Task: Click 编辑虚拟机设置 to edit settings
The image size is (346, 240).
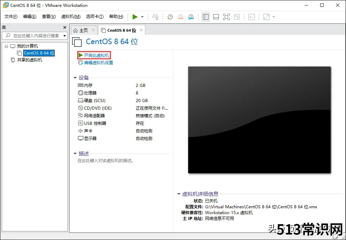Action: [99, 63]
